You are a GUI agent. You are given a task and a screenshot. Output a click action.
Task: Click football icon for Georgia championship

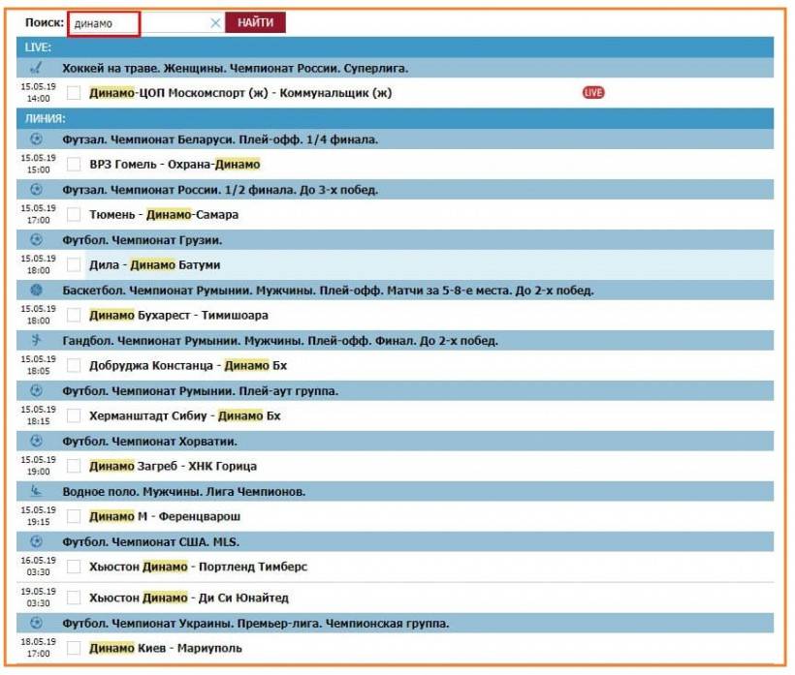pos(37,239)
